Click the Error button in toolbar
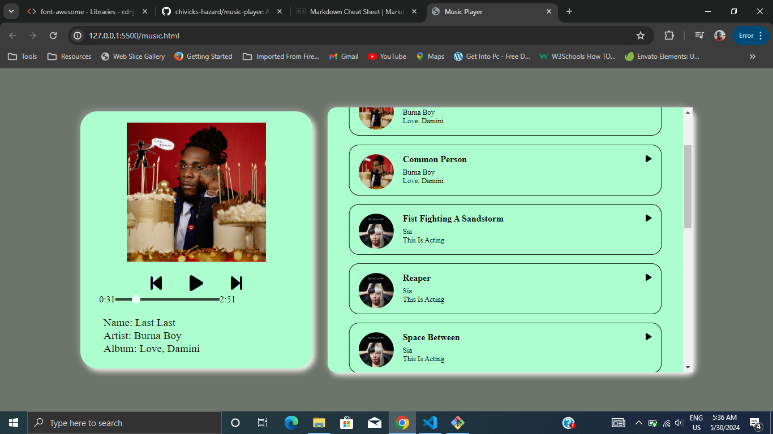 pyautogui.click(x=751, y=36)
